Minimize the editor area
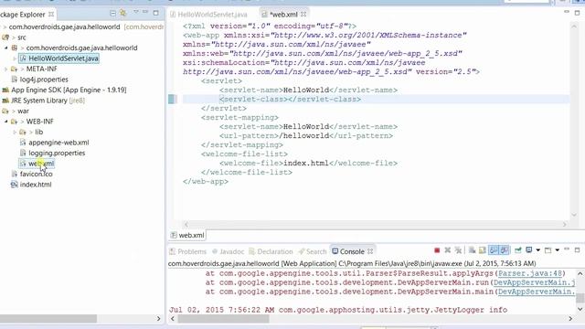 (x=567, y=12)
